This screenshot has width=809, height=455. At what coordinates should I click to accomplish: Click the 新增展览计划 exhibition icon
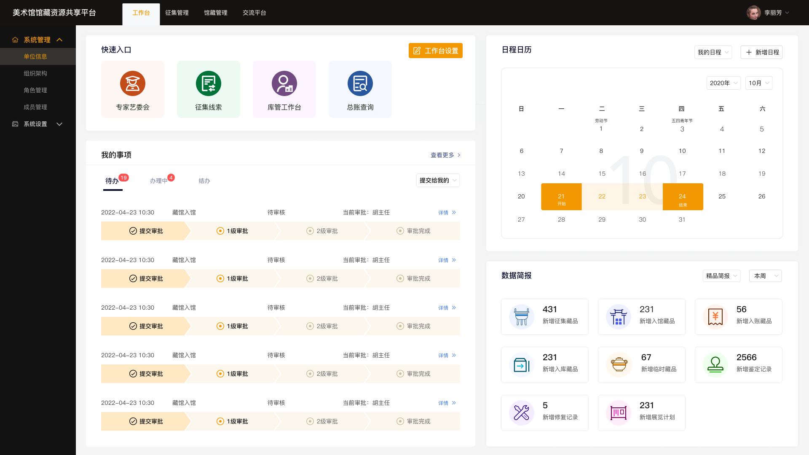618,413
